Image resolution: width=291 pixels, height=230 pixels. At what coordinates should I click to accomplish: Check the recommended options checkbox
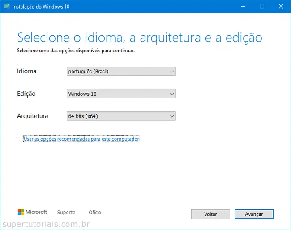(x=20, y=139)
